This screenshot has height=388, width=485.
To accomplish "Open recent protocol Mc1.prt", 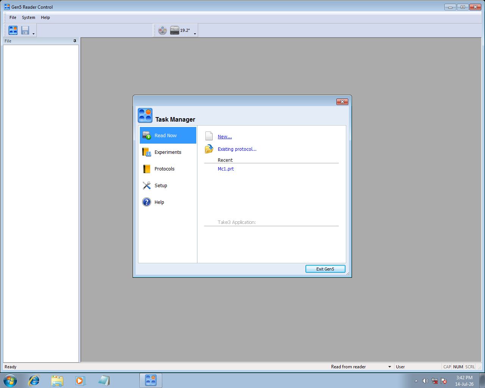I will 226,169.
